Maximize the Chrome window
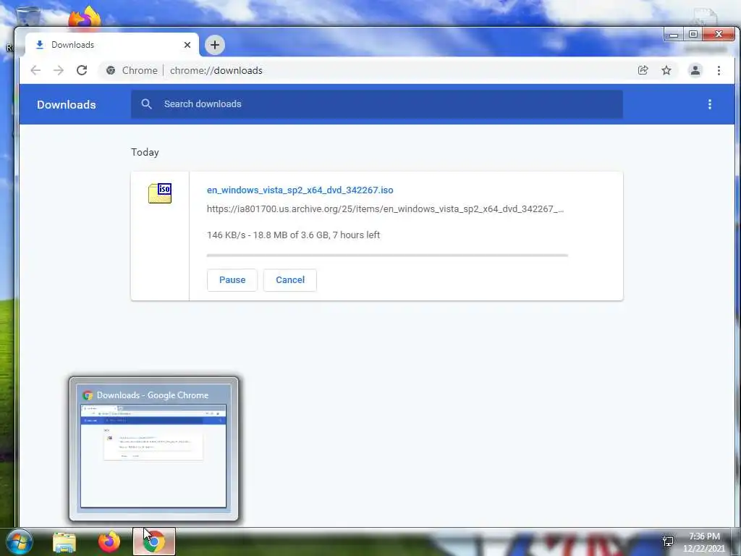Screen dimensions: 741x556 pyautogui.click(x=693, y=35)
